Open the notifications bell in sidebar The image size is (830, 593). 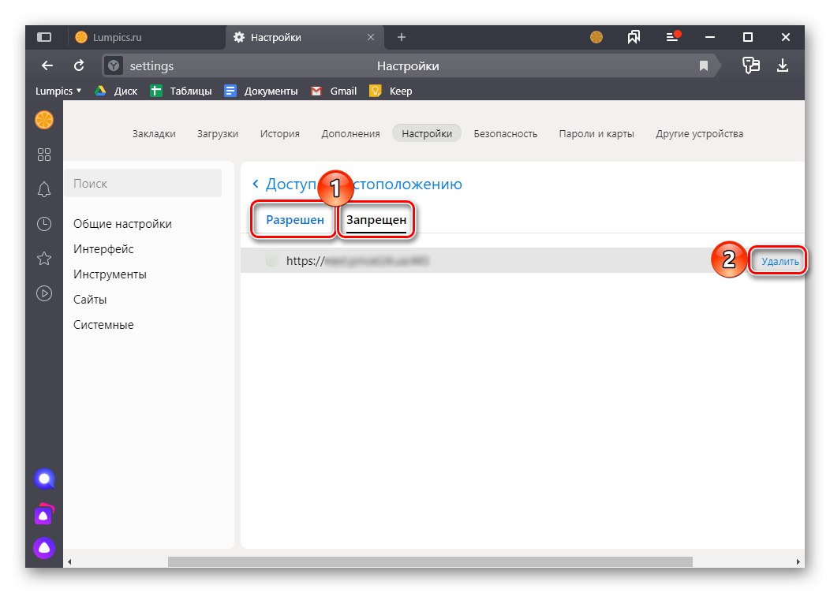point(44,189)
